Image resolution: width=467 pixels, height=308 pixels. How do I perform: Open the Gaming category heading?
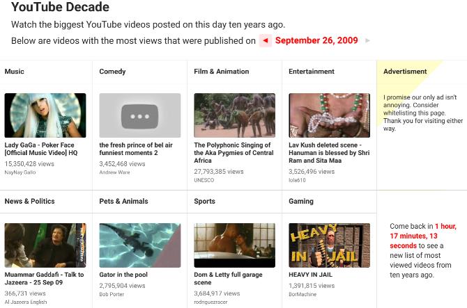point(302,201)
